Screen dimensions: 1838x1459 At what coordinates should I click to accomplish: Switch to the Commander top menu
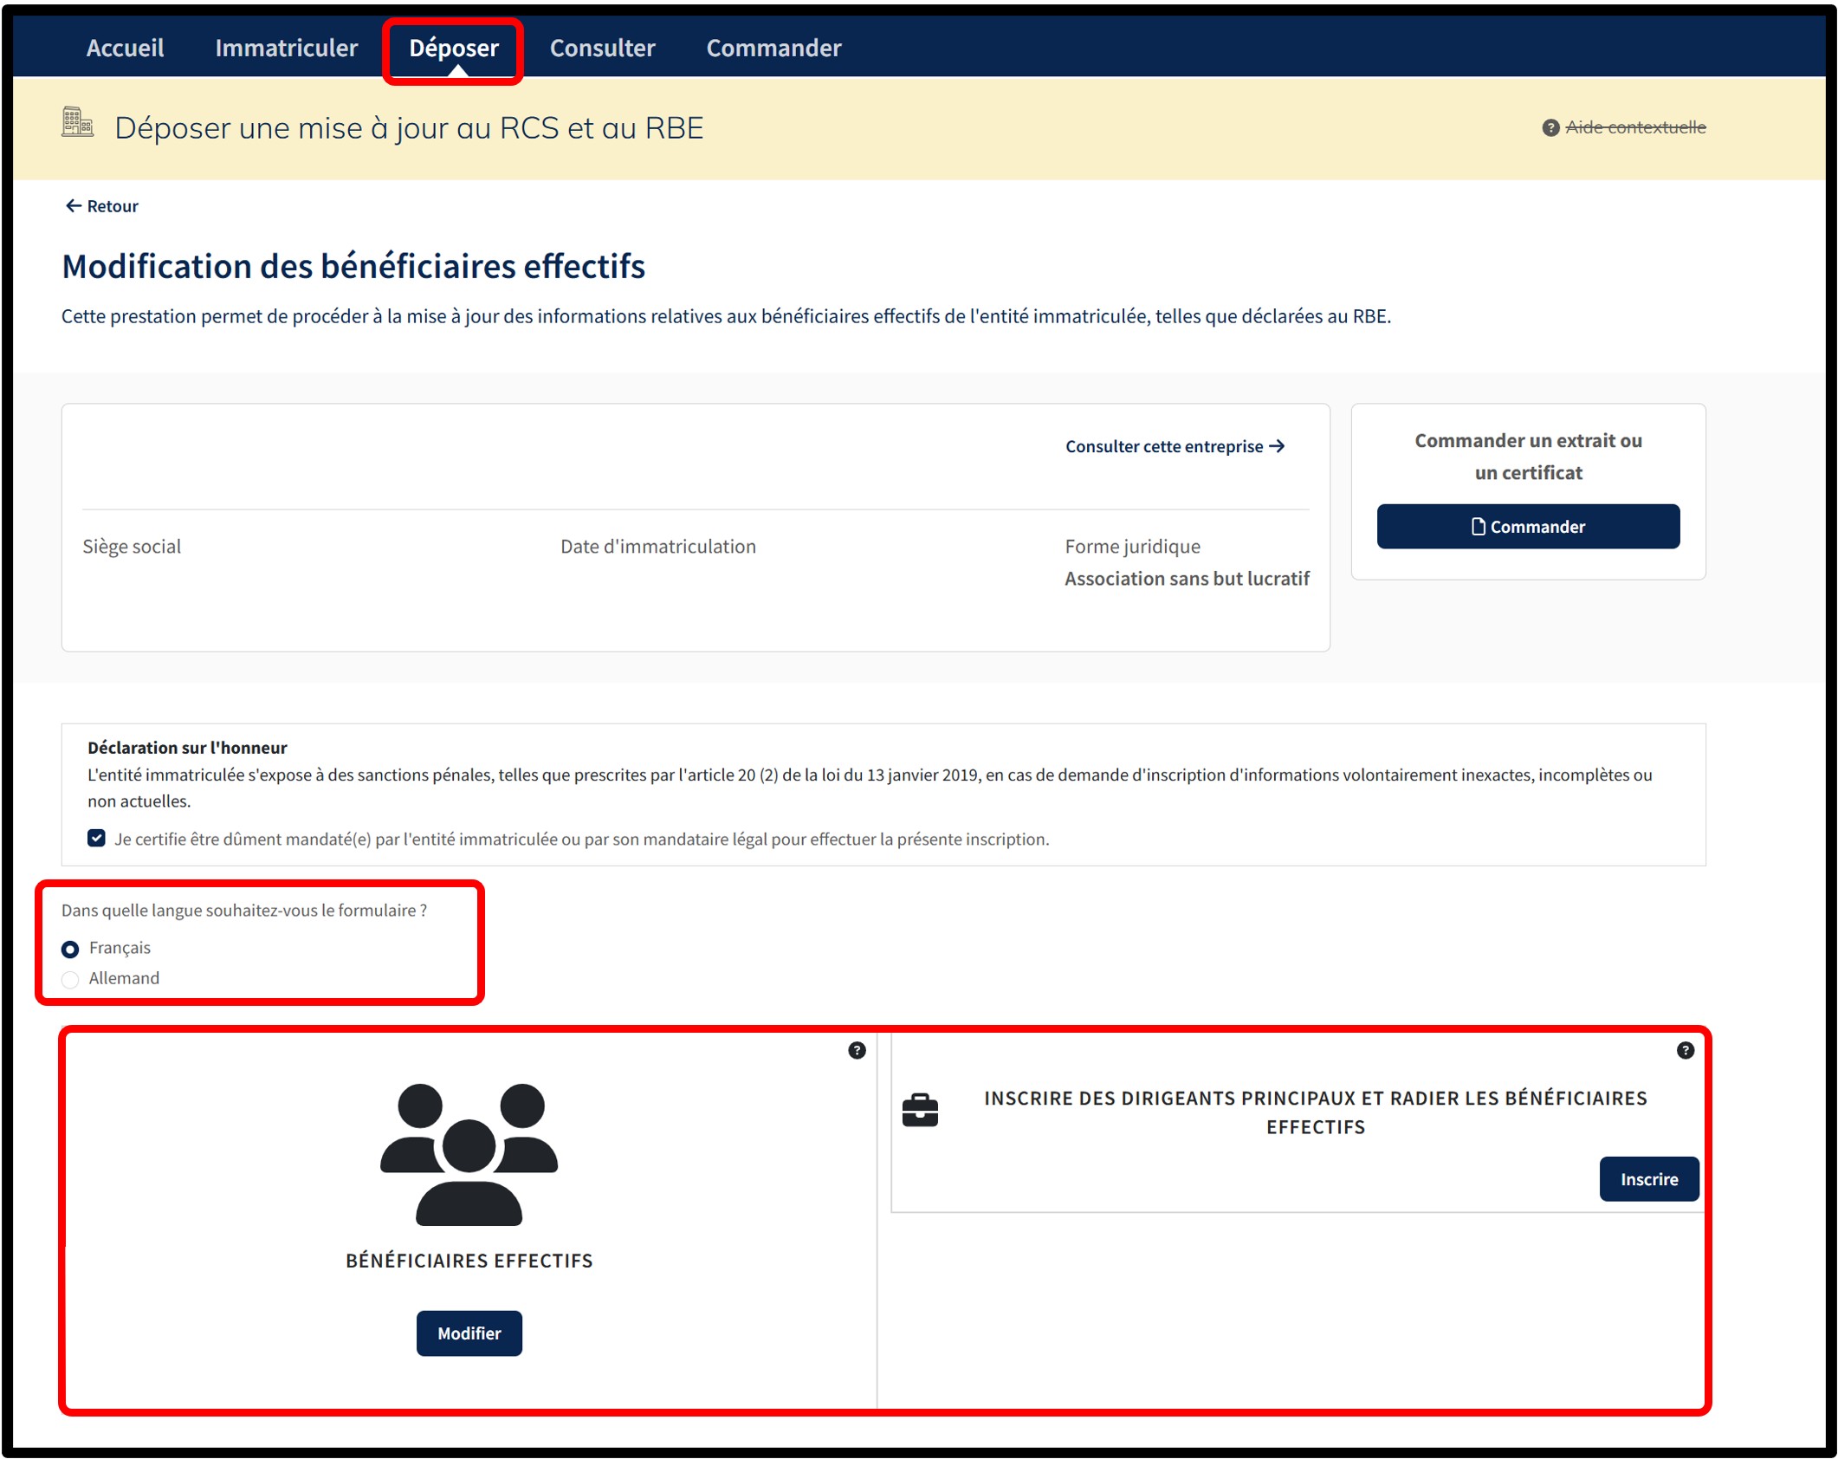773,48
